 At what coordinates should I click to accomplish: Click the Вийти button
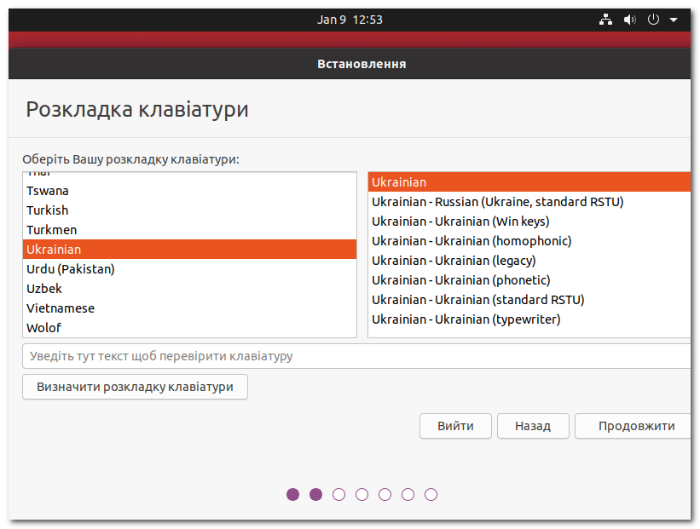455,426
